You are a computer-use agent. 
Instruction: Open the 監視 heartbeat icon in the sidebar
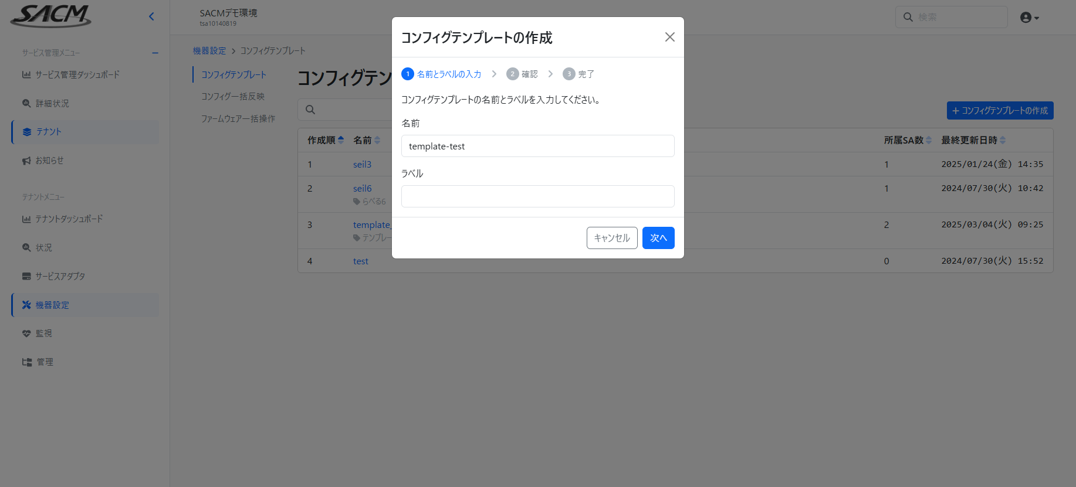point(26,333)
